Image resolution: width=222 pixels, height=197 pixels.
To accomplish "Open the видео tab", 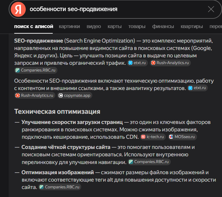I will (94, 27).
